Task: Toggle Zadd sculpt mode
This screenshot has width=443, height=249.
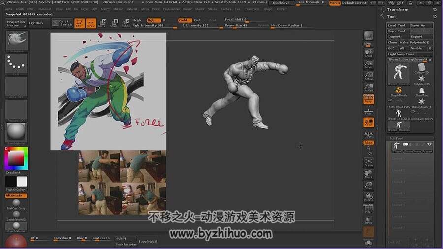Action: (185, 20)
